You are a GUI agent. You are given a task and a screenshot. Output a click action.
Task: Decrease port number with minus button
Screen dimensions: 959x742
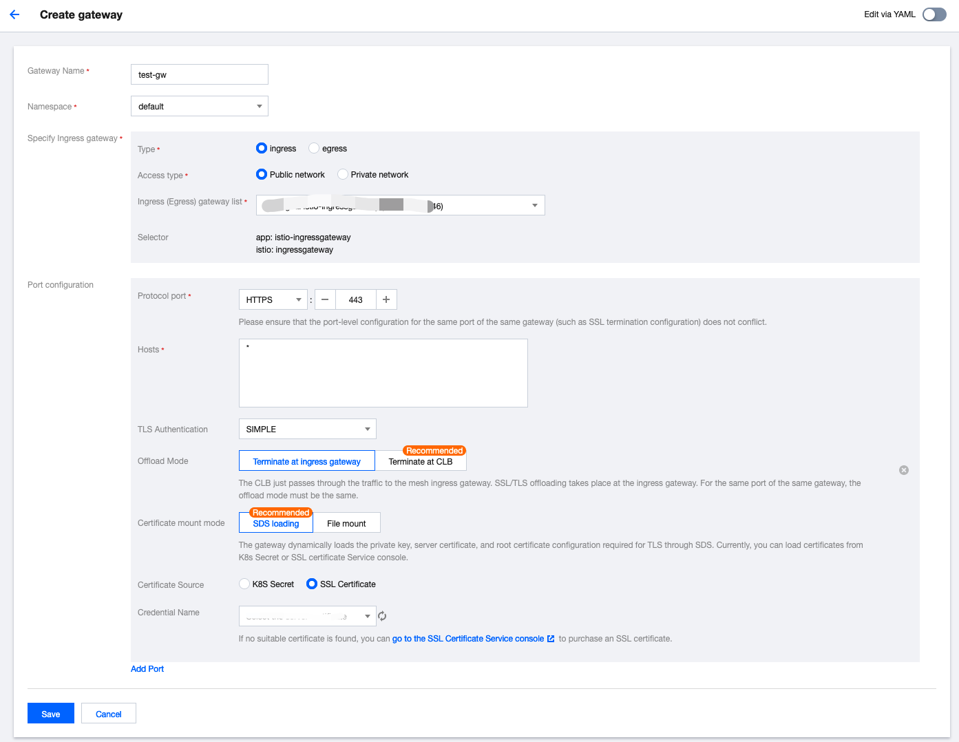click(x=325, y=299)
